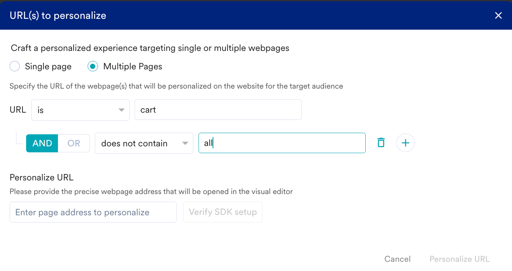Focus the URL field containing 'cart'
Image resolution: width=512 pixels, height=271 pixels.
[x=218, y=110]
